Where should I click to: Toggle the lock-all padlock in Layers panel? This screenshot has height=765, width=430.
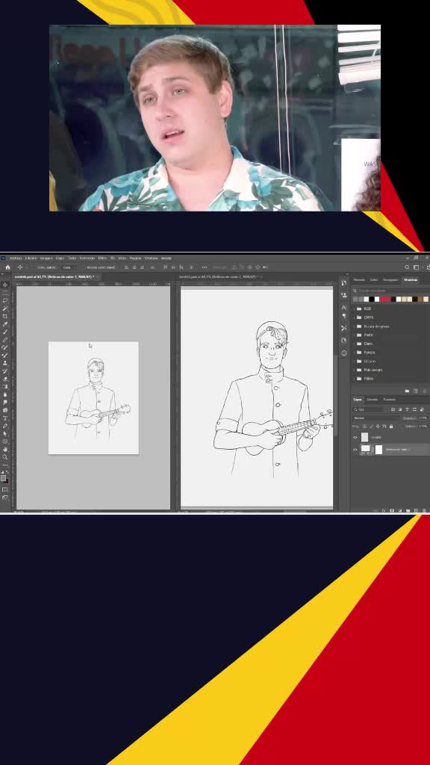tap(391, 426)
